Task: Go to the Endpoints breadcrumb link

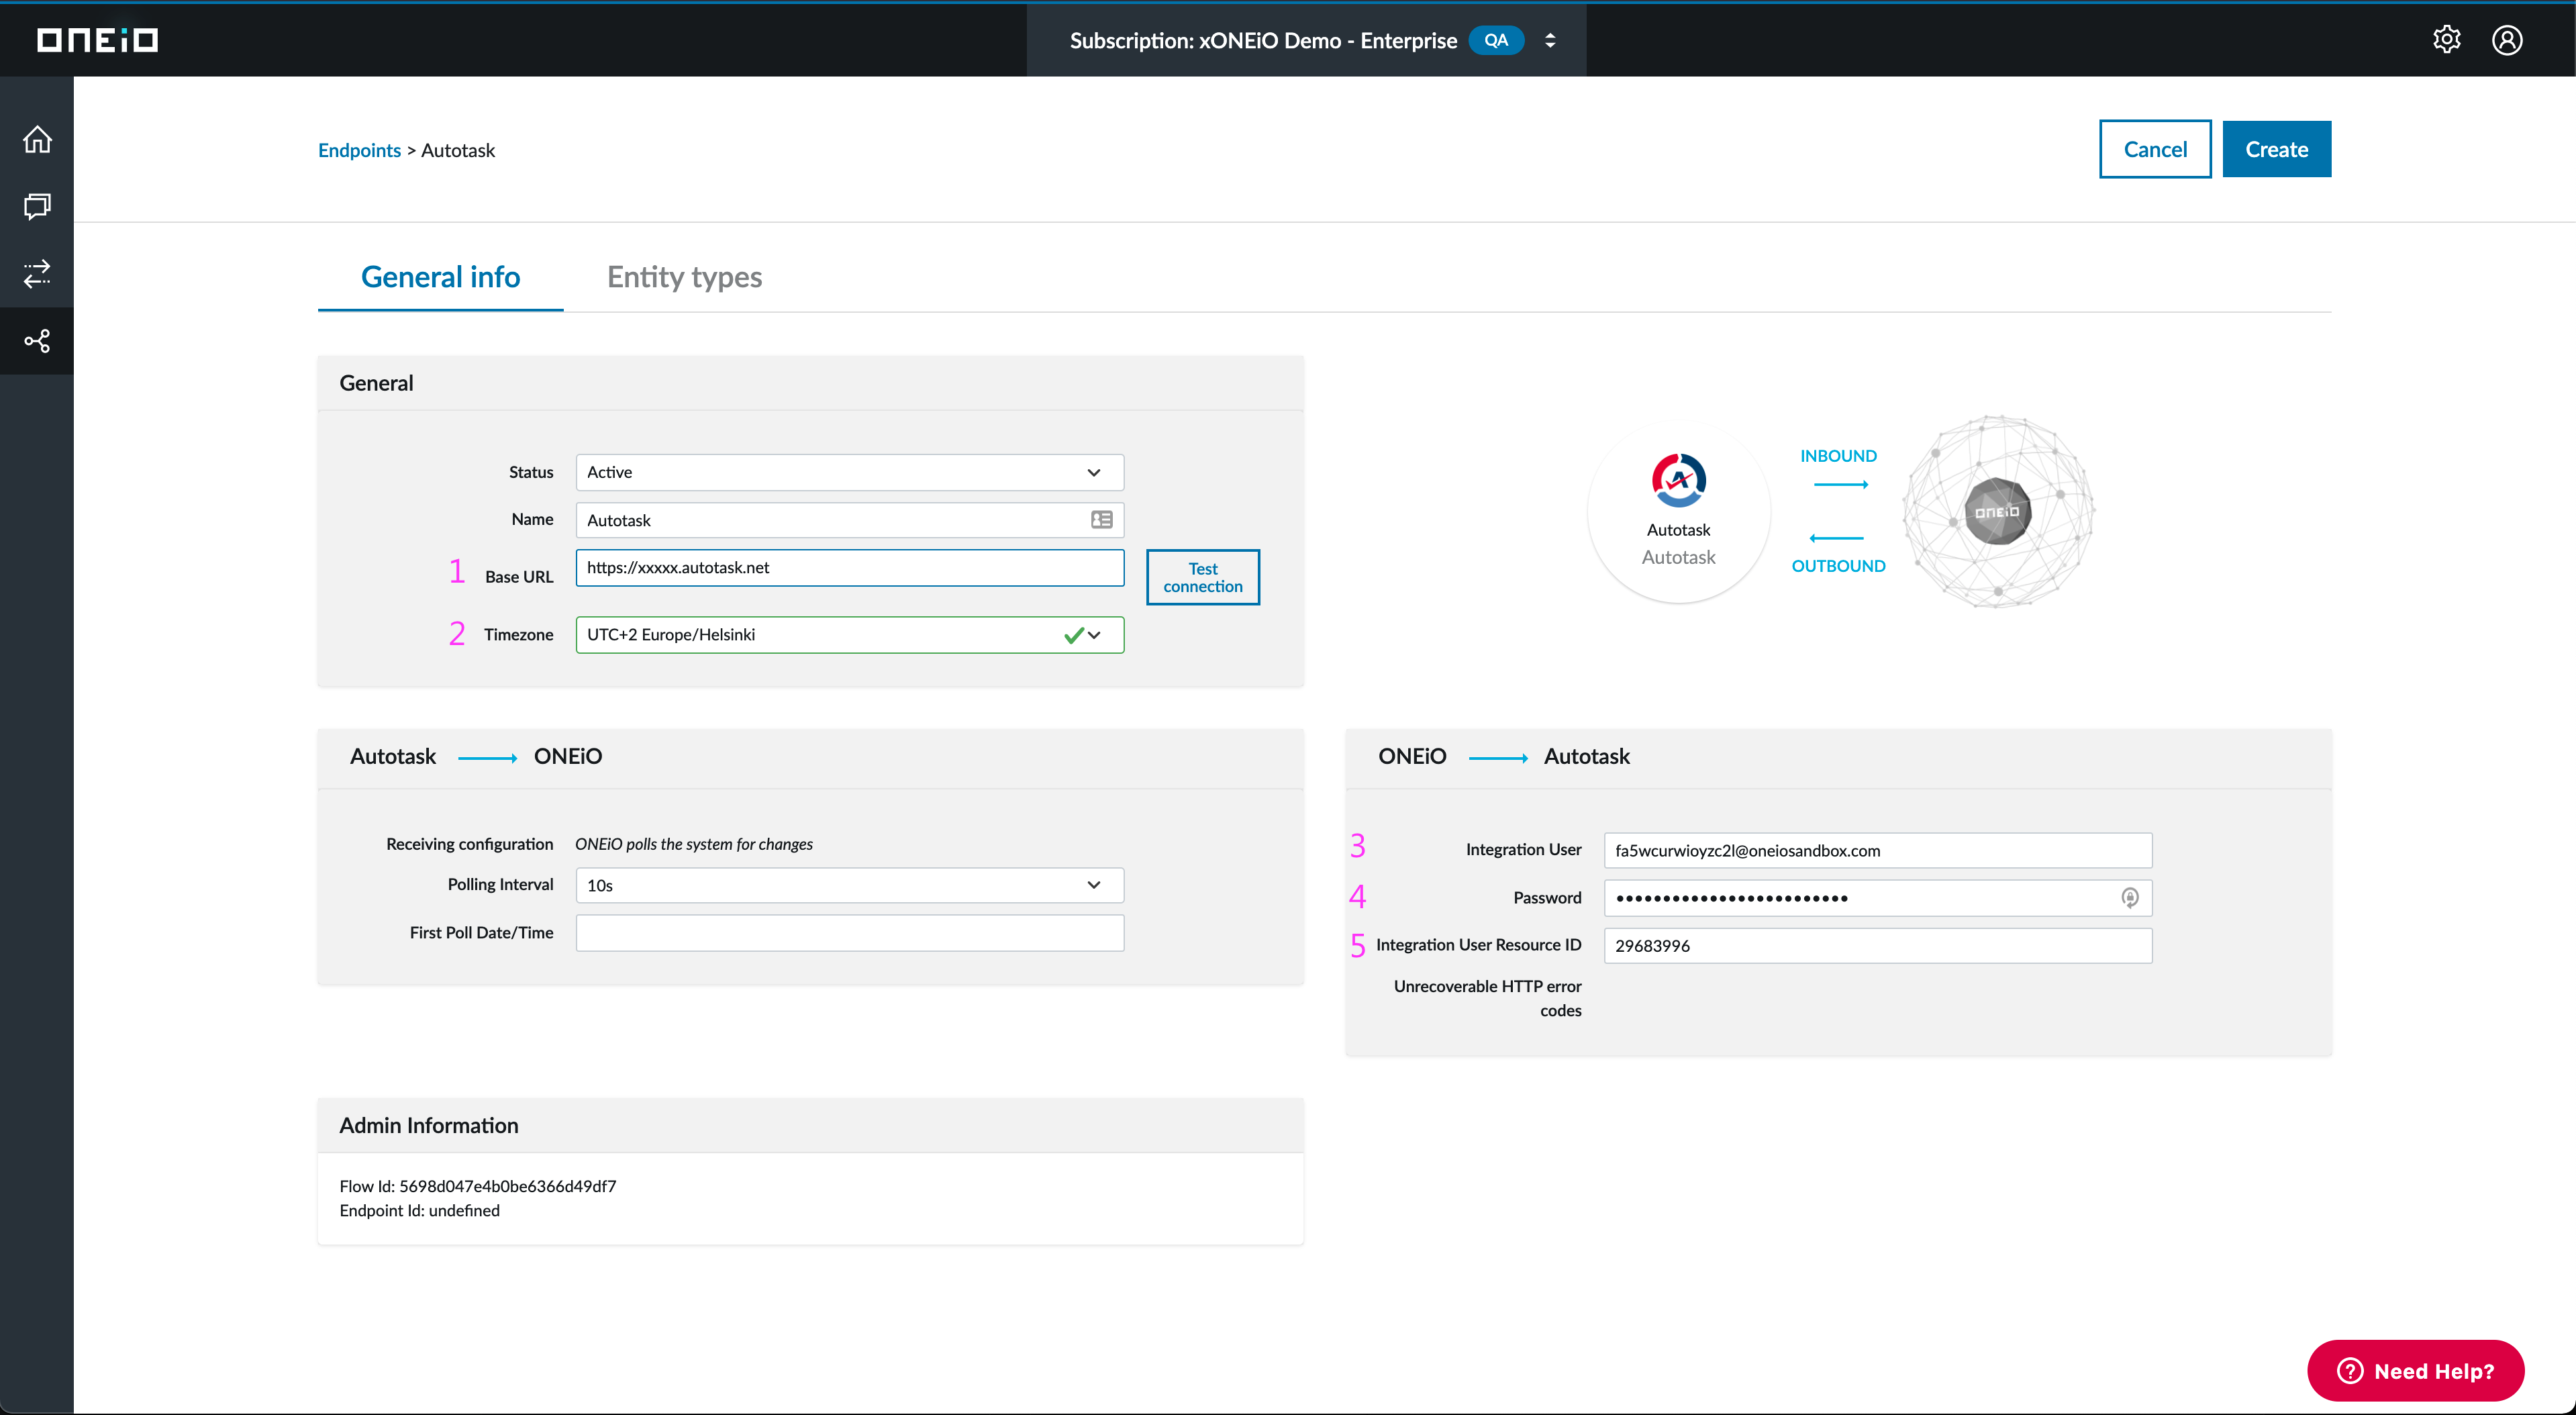Action: point(359,150)
